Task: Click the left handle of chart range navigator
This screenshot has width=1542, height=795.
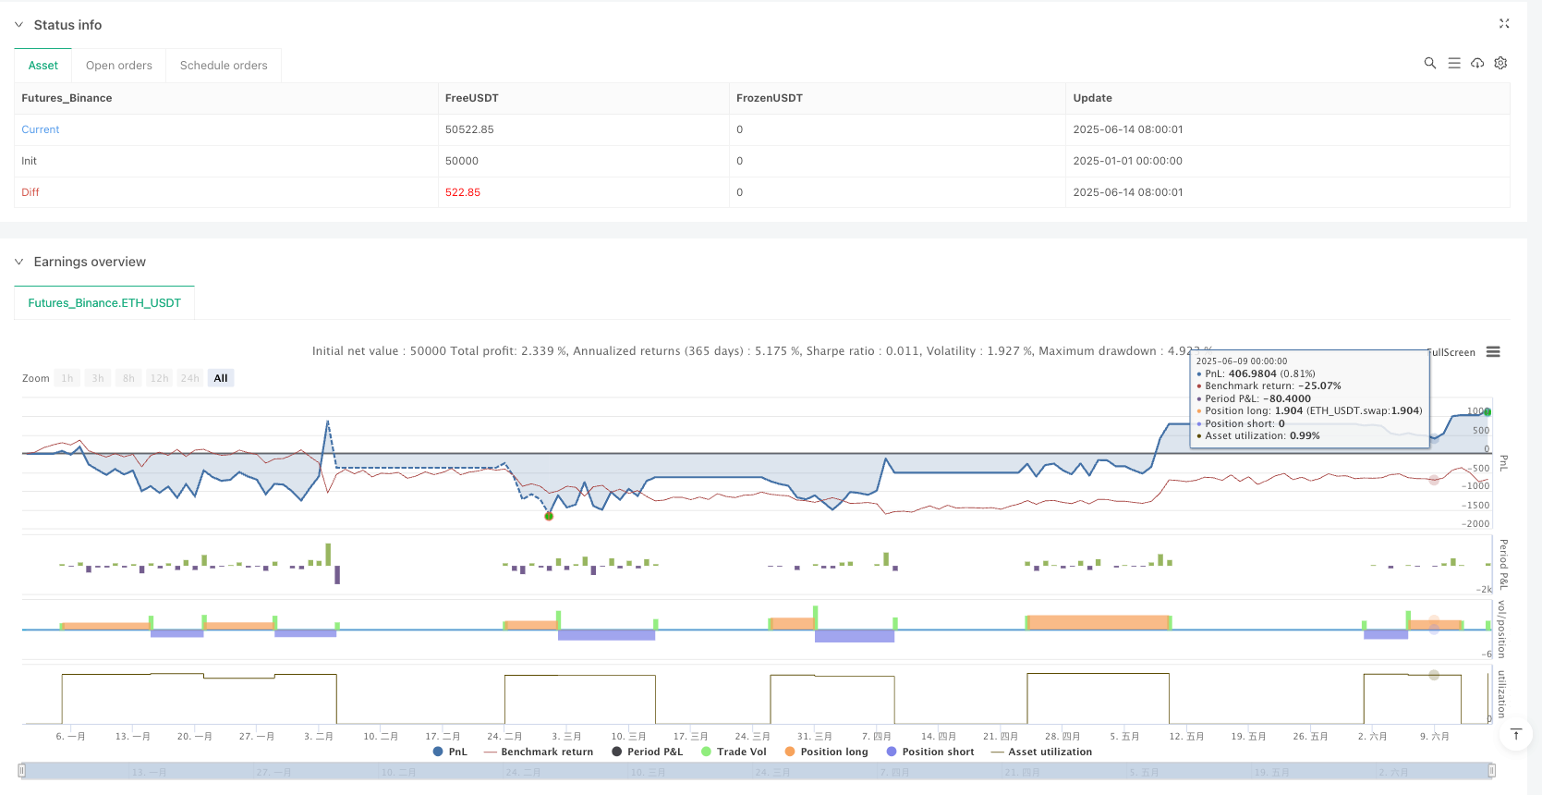Action: (x=22, y=770)
